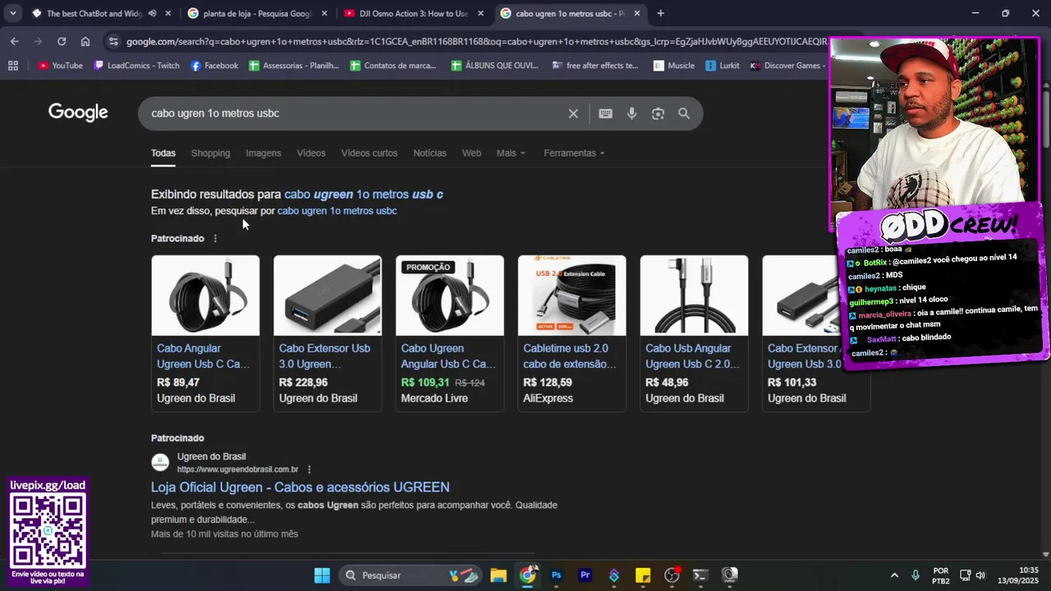Screen dimensions: 1051x591
Task: Open the Facebook bookmark
Action: [214, 66]
